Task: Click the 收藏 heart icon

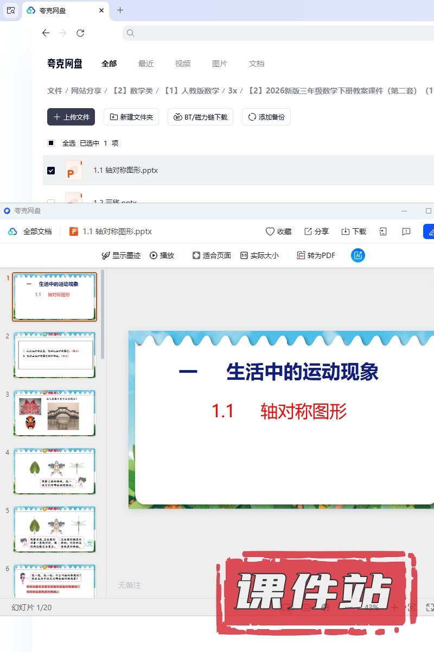Action: click(x=270, y=231)
